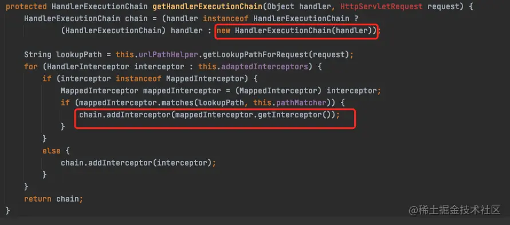This screenshot has width=510, height=225.
Task: Select the pathMatcher field reference
Action: [301, 102]
